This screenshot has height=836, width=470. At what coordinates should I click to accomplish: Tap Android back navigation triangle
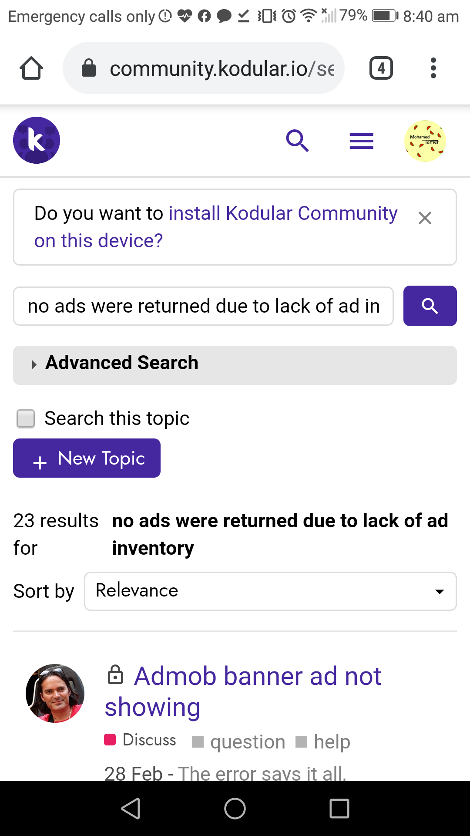(x=131, y=809)
